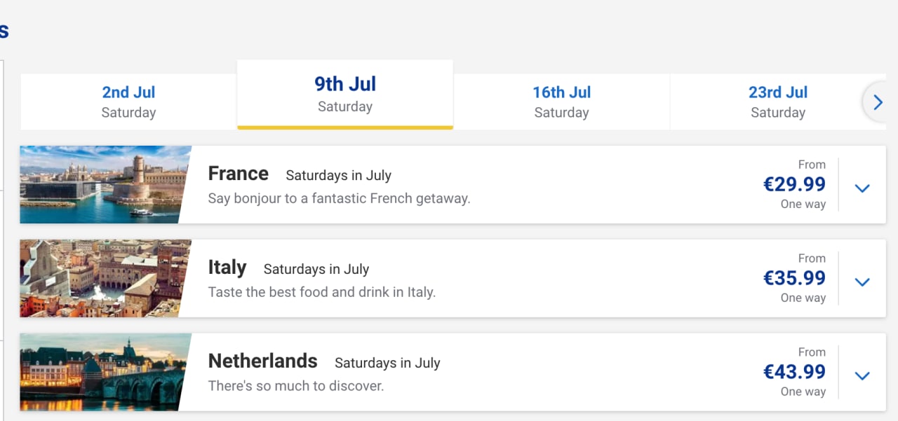Image resolution: width=898 pixels, height=421 pixels.
Task: Open the Netherlands bridge thumbnail image
Action: coord(102,372)
